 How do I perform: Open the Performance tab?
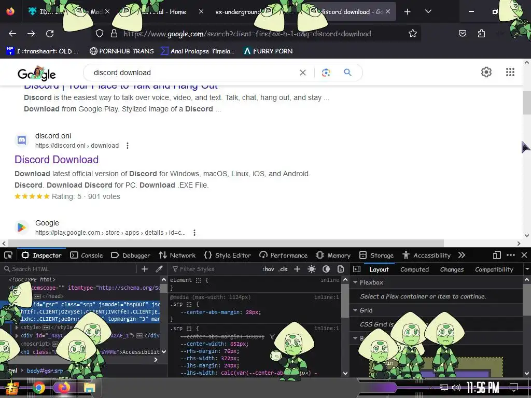click(284, 255)
